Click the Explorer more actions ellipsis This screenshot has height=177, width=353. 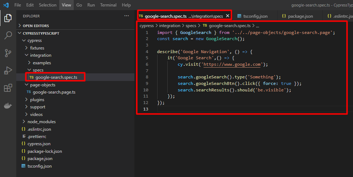click(x=126, y=16)
